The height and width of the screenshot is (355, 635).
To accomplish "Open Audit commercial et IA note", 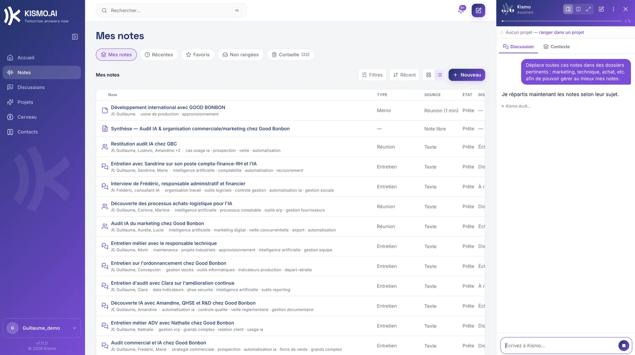I will [159, 343].
